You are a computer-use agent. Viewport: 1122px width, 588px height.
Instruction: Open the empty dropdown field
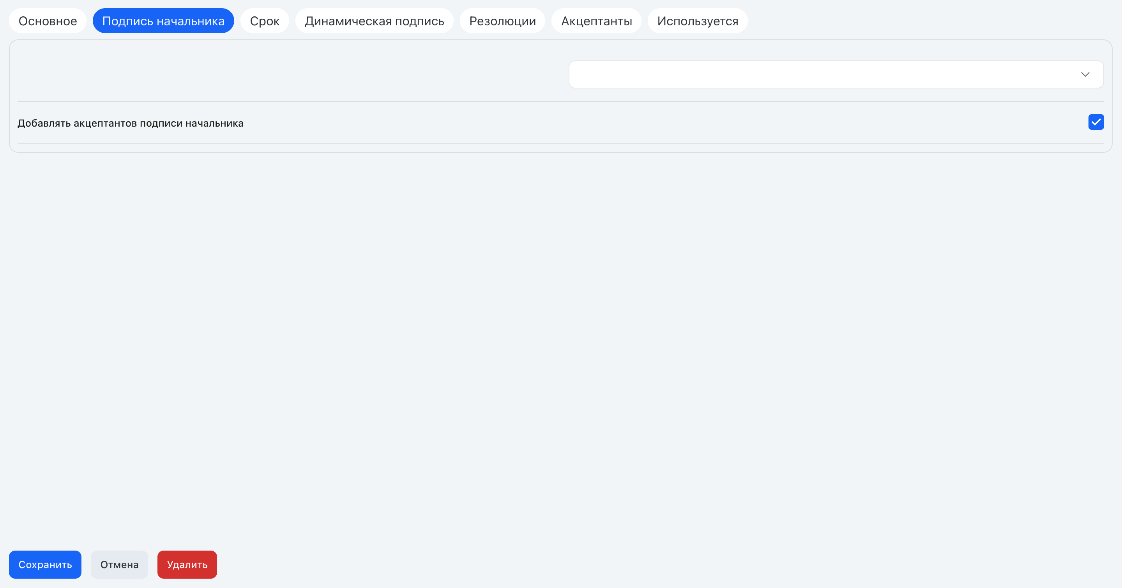coord(836,74)
